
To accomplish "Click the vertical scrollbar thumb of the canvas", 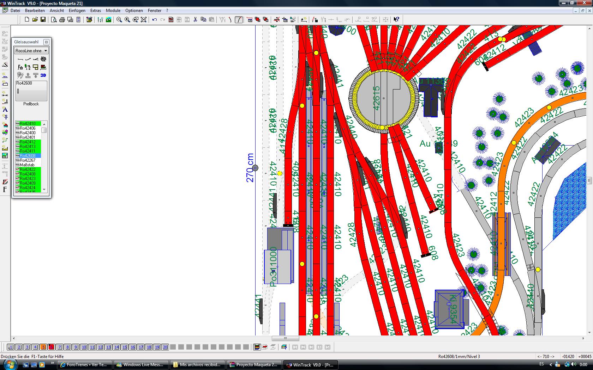I will pos(589,180).
